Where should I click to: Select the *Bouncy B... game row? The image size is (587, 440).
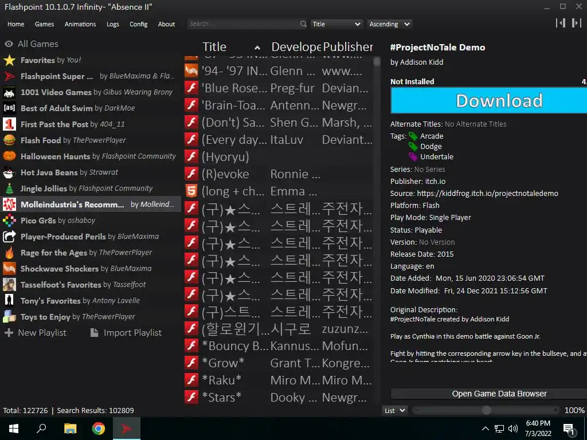point(278,345)
